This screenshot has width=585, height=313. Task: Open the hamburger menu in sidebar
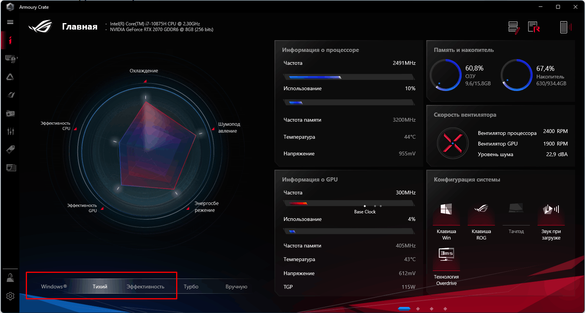coord(10,22)
